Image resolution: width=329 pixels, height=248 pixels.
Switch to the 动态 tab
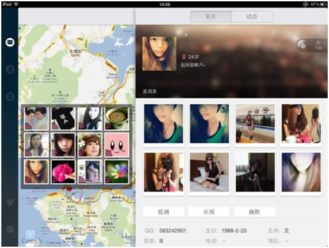click(252, 17)
